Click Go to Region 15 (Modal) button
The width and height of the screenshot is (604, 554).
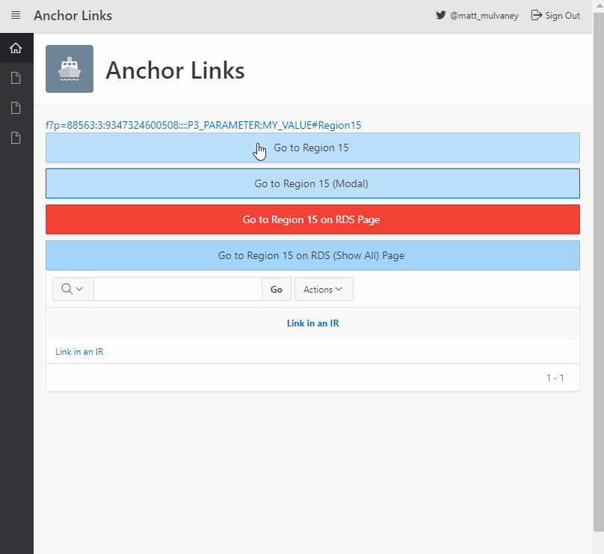(312, 183)
